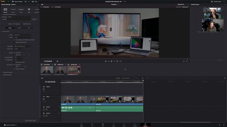The height and width of the screenshot is (127, 227).
Task: Open the Format dropdown
Action: pos(22,35)
